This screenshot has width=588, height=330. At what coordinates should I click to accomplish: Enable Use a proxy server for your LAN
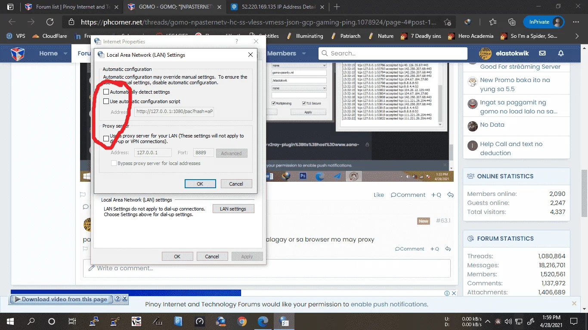(106, 139)
